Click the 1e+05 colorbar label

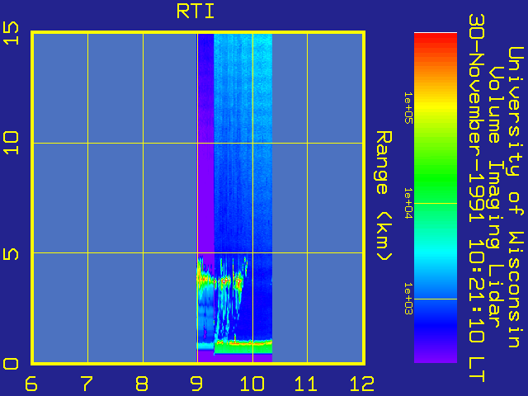click(408, 108)
